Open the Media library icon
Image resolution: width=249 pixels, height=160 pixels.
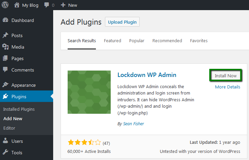5,47
